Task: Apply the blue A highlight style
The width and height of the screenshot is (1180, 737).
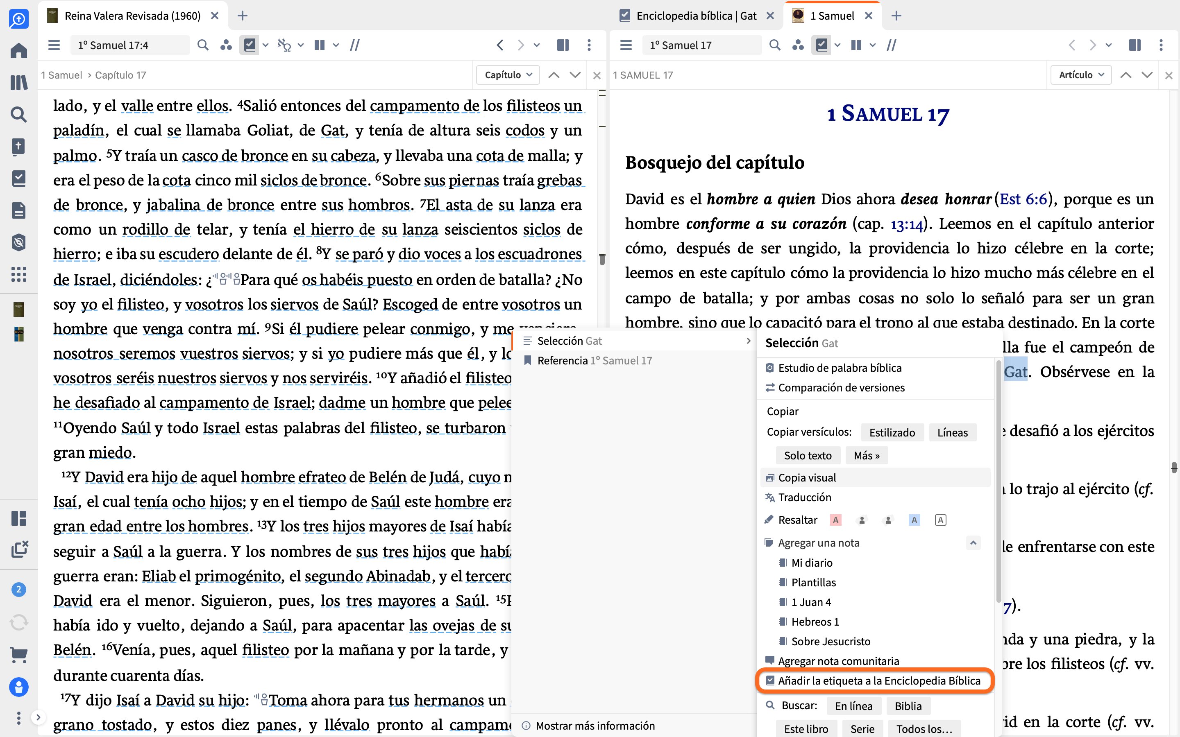Action: (914, 520)
